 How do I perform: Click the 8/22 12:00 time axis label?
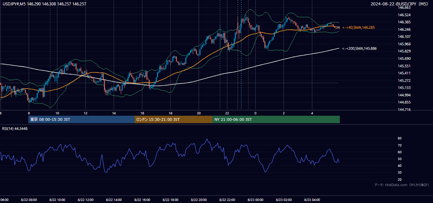[85, 200]
